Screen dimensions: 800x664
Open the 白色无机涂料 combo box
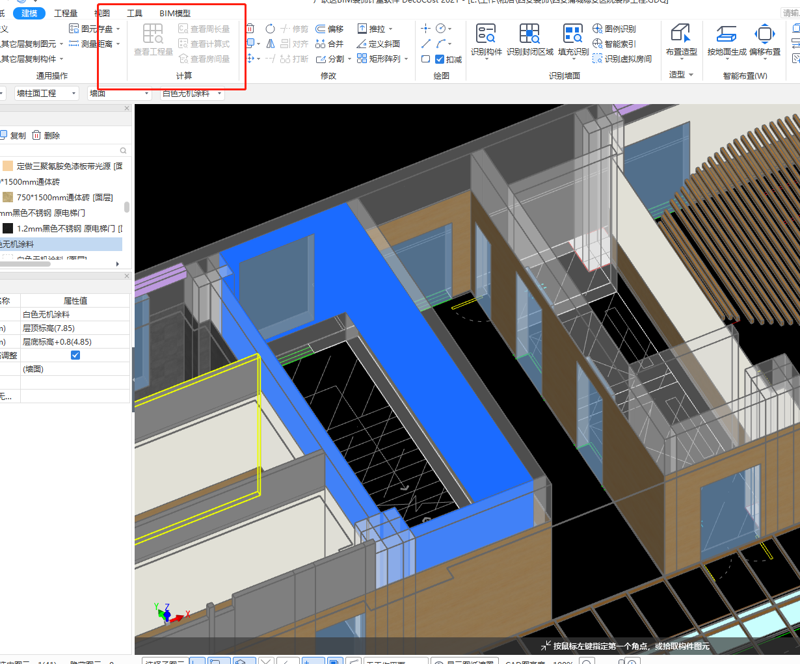[192, 94]
